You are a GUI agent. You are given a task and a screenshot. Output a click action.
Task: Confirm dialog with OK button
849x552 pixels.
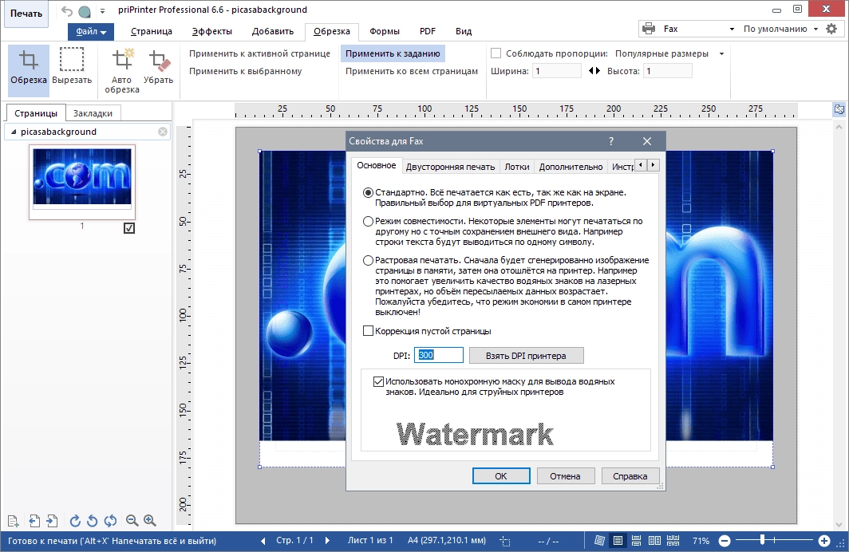[501, 476]
